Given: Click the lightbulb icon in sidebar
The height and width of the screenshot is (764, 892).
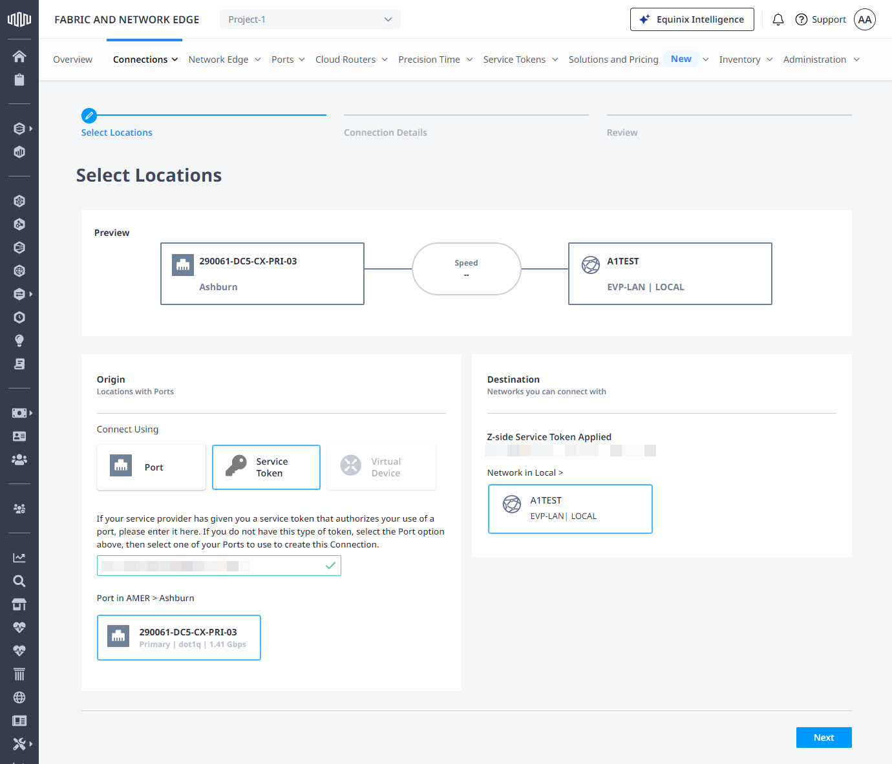Looking at the screenshot, I should click(x=19, y=341).
